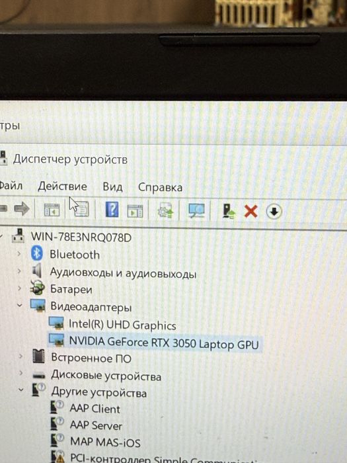Screen dimensions: 347x463
Task: Select the Другие устройства label
Action: (99, 392)
